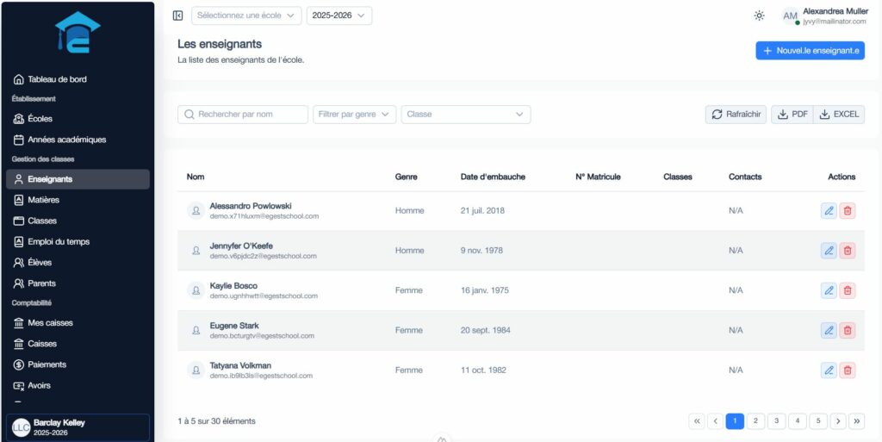Open Matières in sidebar
Viewport: 882px width, 442px height.
click(x=78, y=200)
